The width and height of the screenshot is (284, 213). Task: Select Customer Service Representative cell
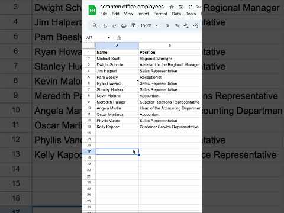coord(170,127)
